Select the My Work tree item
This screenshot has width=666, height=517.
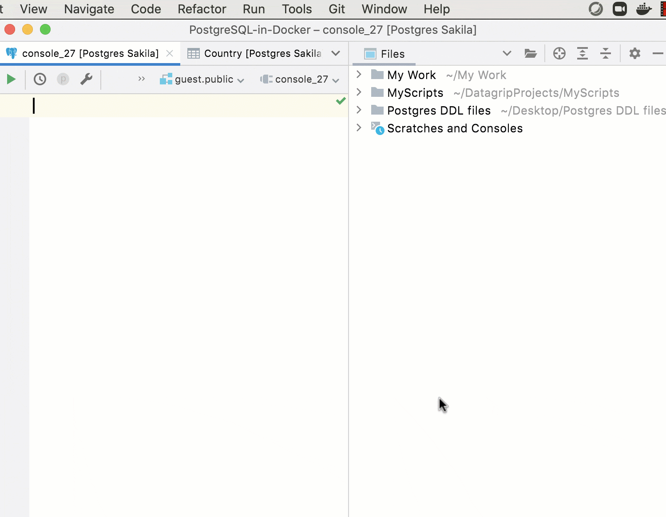[412, 75]
